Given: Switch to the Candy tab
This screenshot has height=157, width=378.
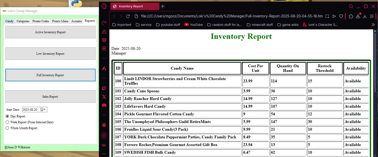Looking at the screenshot, I should click(9, 21).
